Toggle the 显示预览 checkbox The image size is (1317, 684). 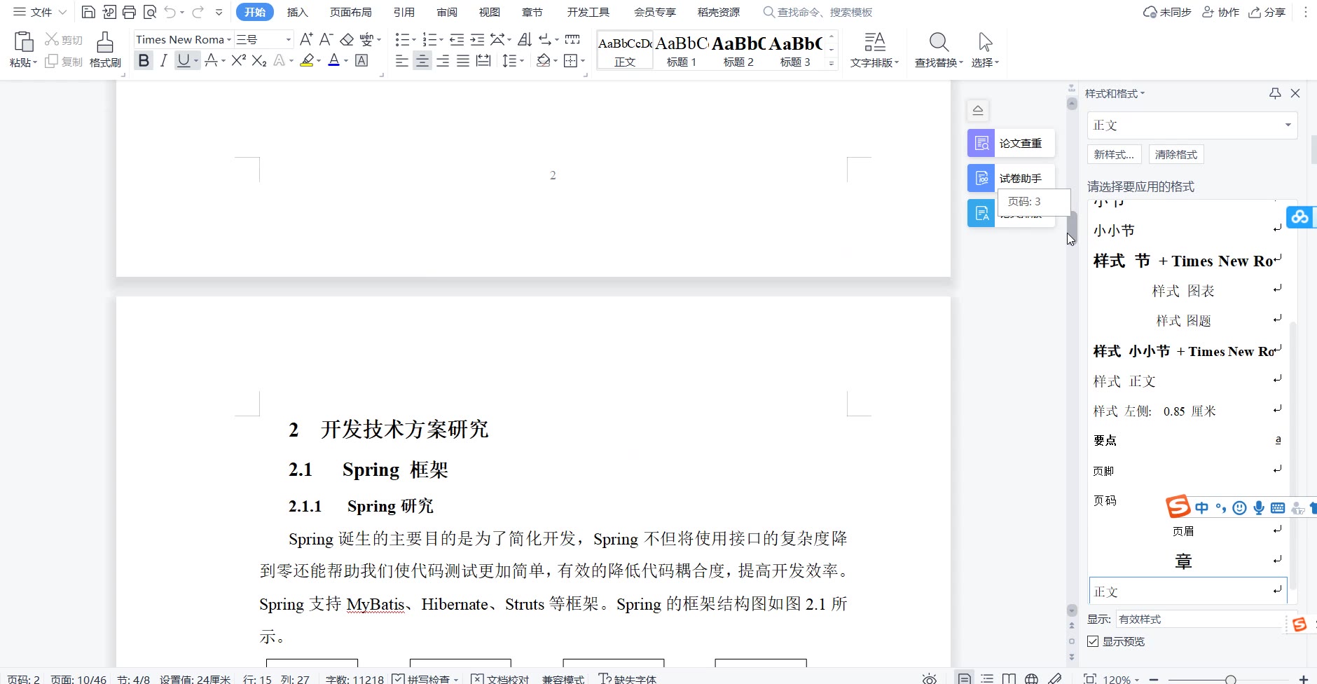[x=1093, y=641]
